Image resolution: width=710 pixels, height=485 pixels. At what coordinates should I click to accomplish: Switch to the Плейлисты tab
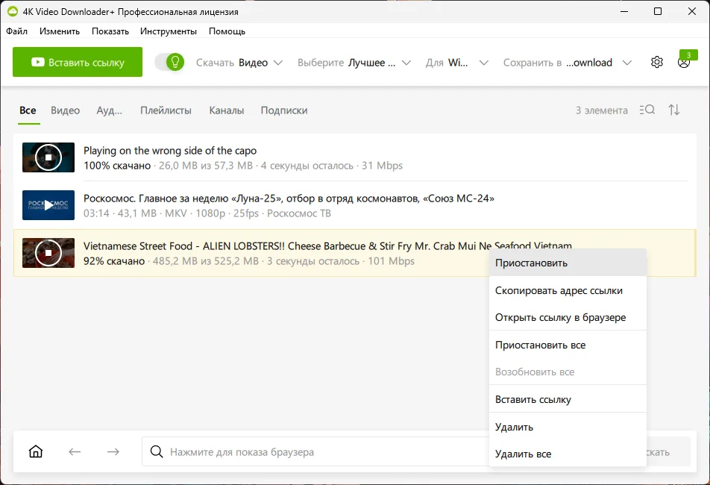point(166,110)
